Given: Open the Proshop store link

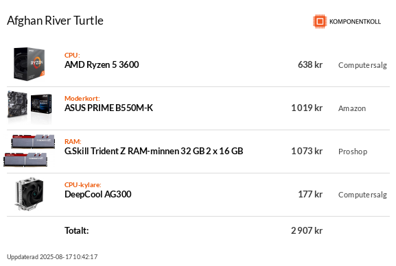Looking at the screenshot, I should [353, 152].
